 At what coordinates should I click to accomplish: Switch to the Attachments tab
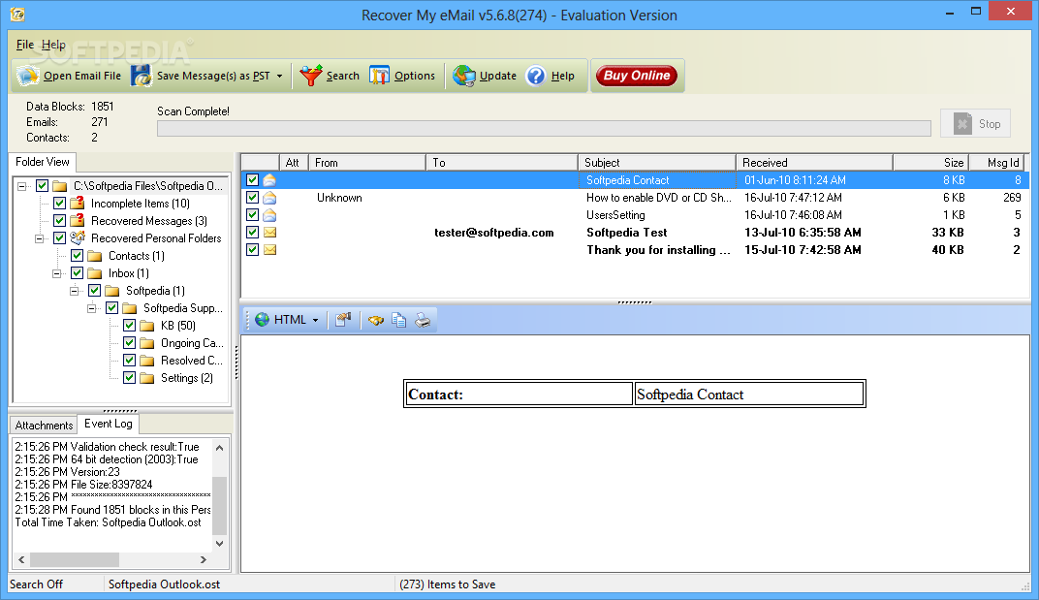click(44, 425)
